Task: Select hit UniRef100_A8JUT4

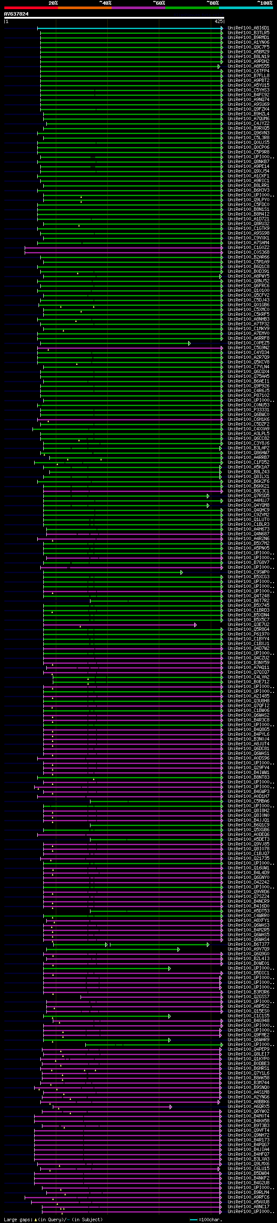Action: [248, 744]
